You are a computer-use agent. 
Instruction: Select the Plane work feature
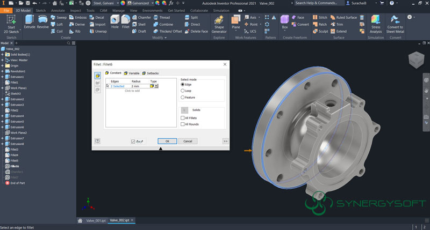235,23
